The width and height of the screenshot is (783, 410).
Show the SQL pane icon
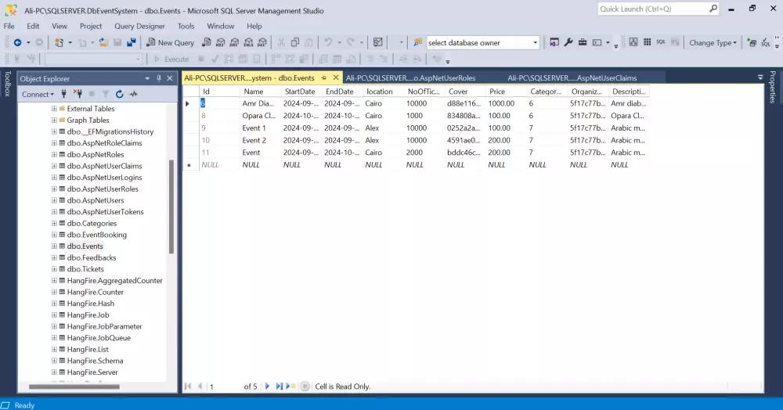[661, 42]
